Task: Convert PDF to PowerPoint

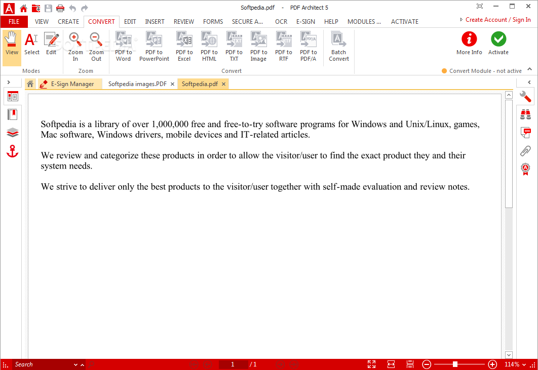Action: (154, 47)
